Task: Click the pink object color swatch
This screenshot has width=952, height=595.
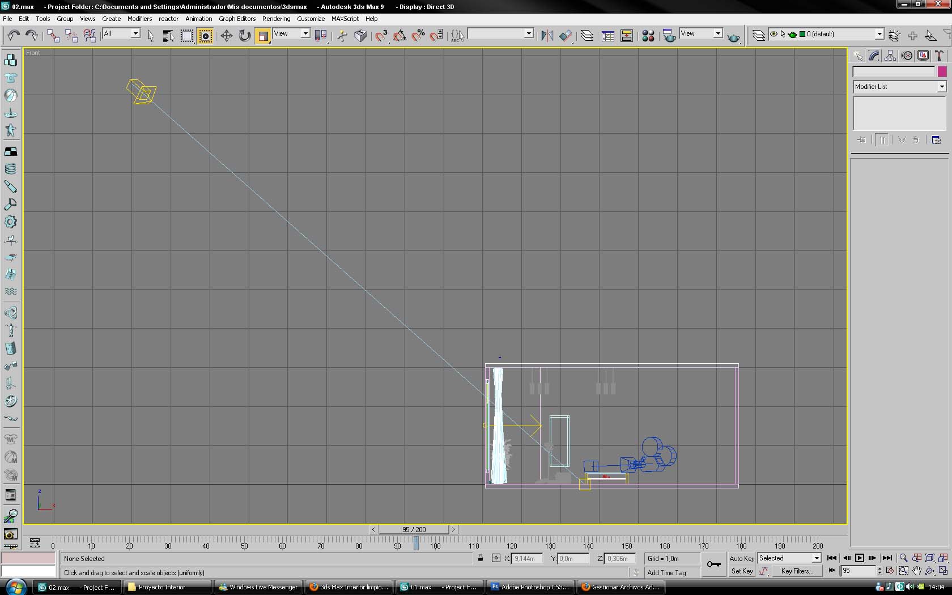Action: pyautogui.click(x=942, y=72)
